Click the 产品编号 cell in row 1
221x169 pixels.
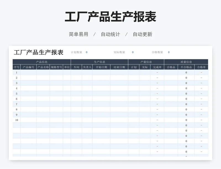pos(28,73)
